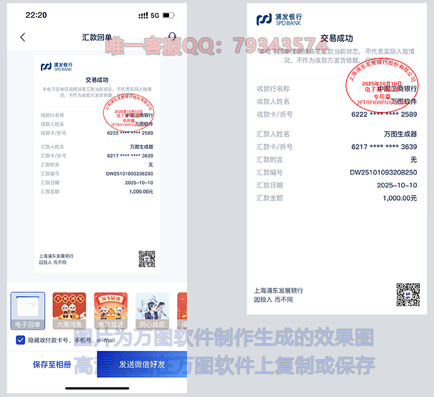The image size is (434, 397).
Task: Open customer service headset icon
Action: (172, 37)
